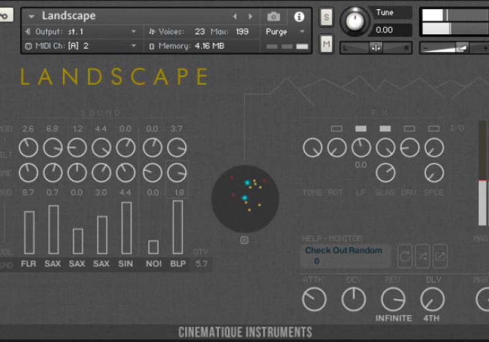489x342 pixels.
Task: Click the NOI volume bar
Action: 153,247
